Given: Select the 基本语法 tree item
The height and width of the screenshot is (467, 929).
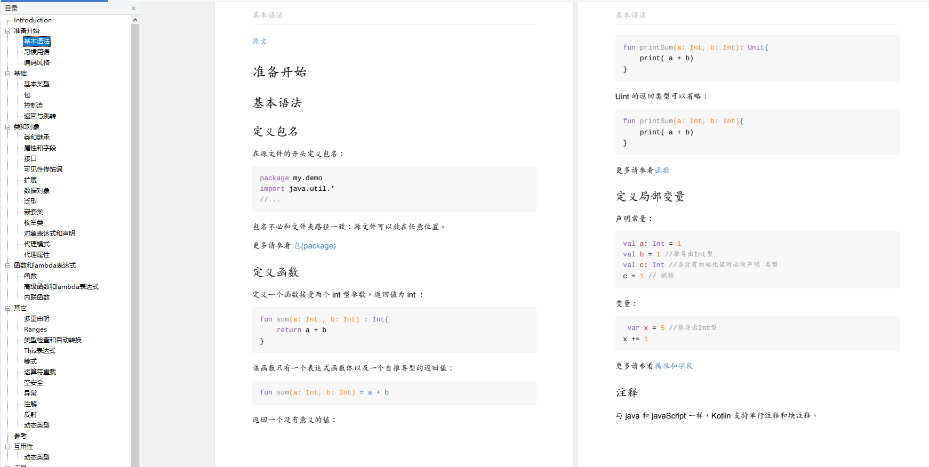Looking at the screenshot, I should [x=37, y=42].
